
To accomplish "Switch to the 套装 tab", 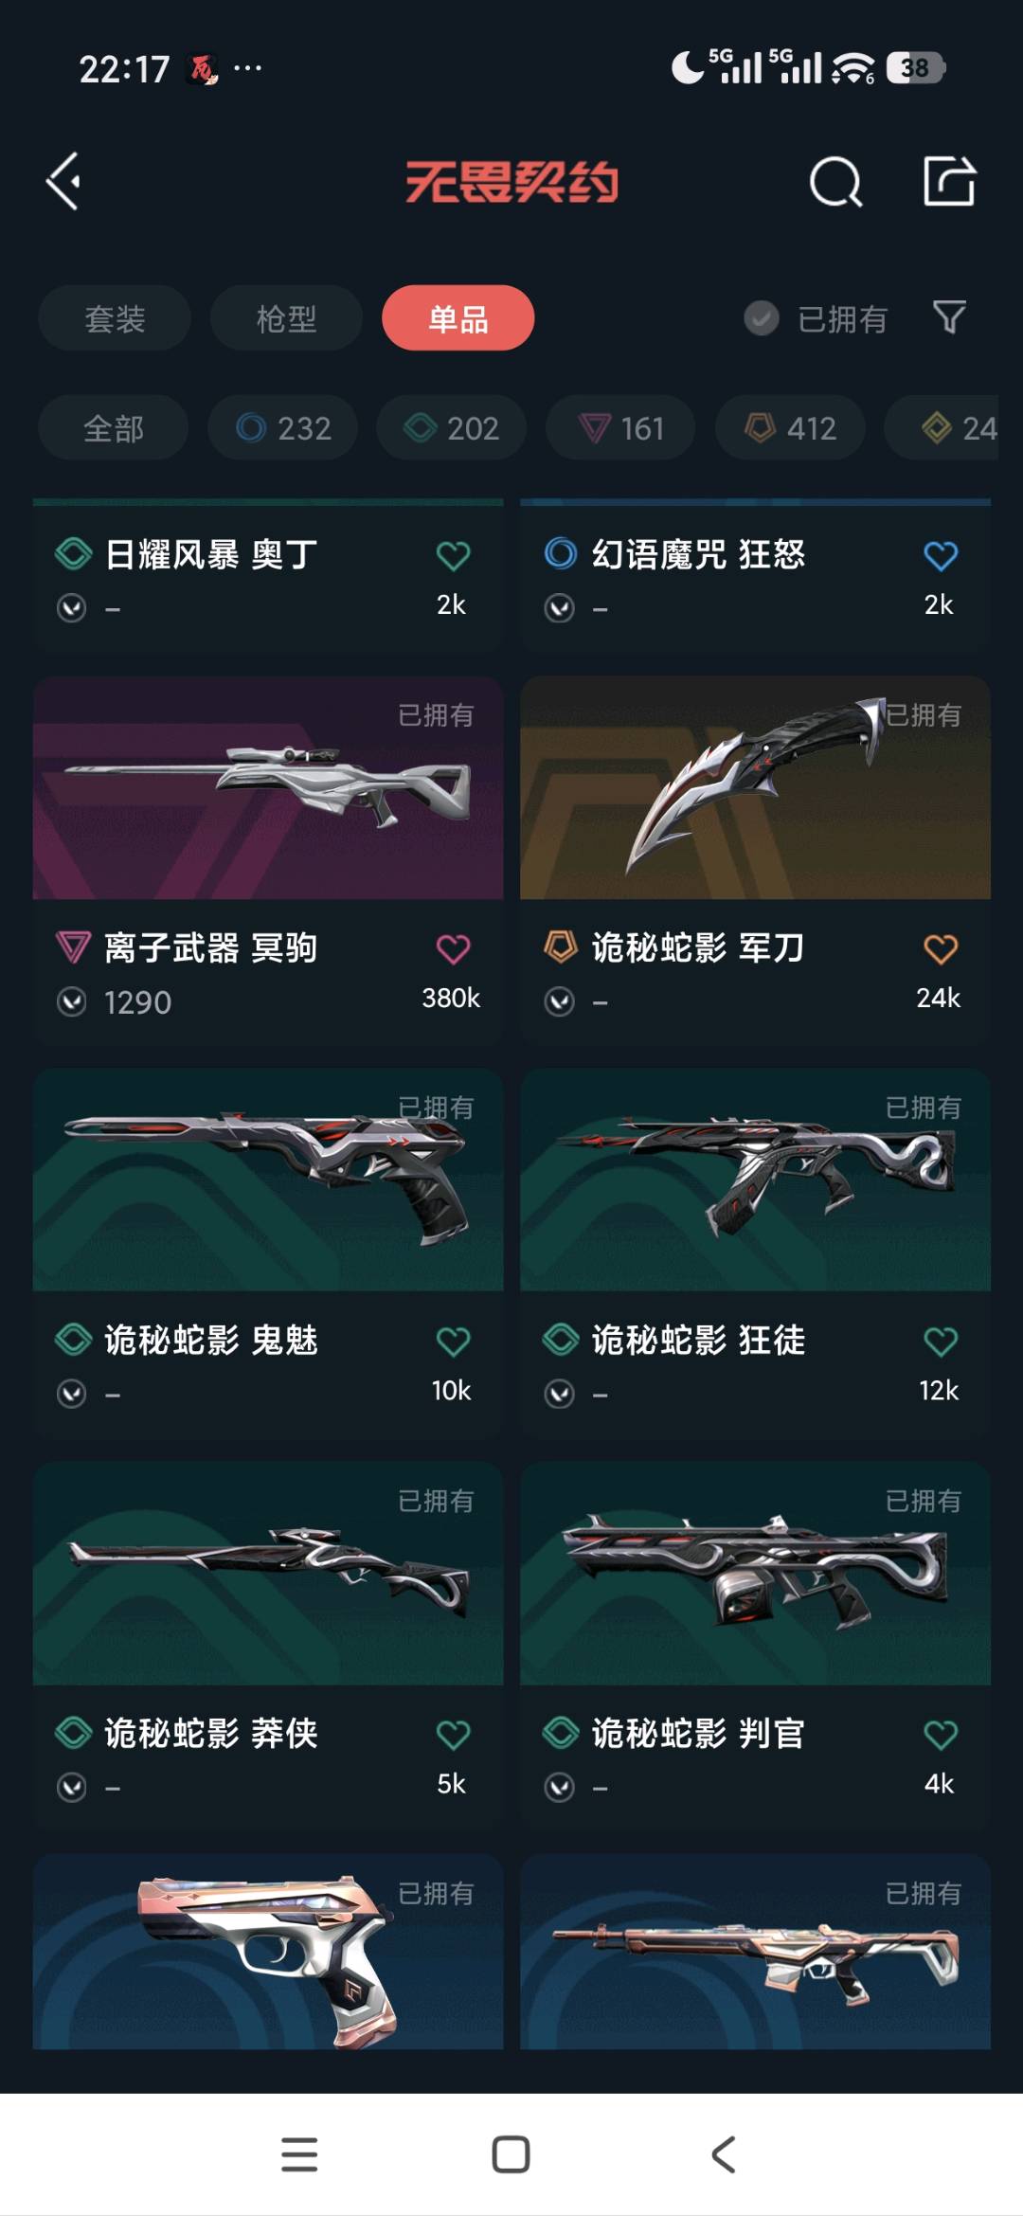I will [115, 318].
